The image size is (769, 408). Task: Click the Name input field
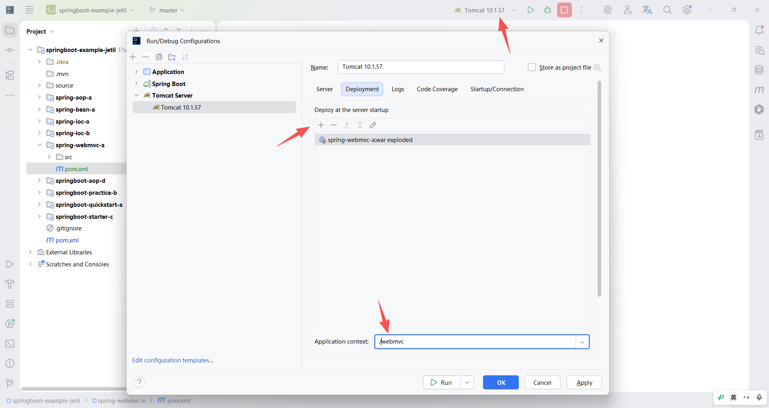(x=421, y=67)
